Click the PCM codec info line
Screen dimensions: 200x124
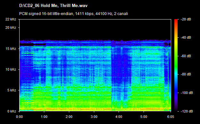click(73, 14)
